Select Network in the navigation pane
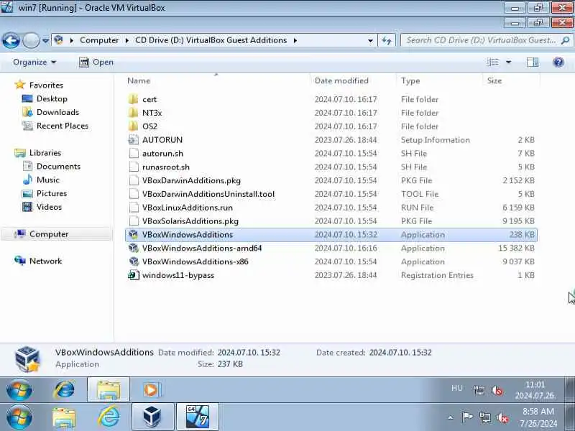Screen dimensions: 575x431 point(45,261)
